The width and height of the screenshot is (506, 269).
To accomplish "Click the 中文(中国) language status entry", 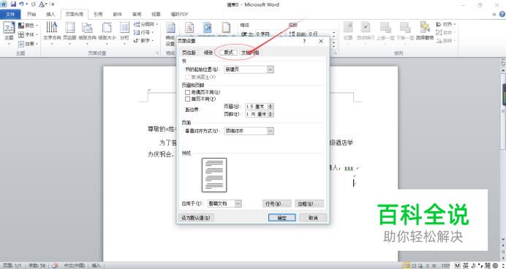I will click(75, 265).
